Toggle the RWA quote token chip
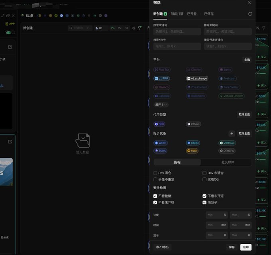The width and height of the screenshot is (271, 255). [x=192, y=151]
